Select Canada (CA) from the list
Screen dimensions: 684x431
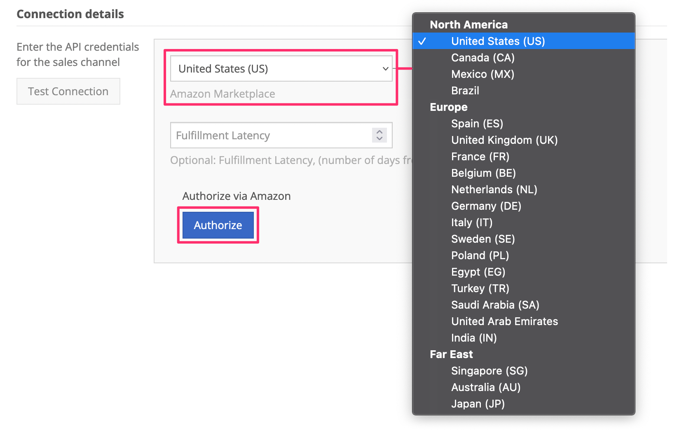[524, 57]
